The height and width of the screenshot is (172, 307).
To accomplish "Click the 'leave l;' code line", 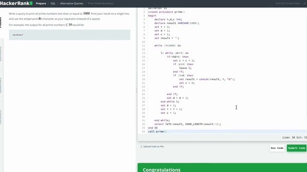I will pos(185,68).
